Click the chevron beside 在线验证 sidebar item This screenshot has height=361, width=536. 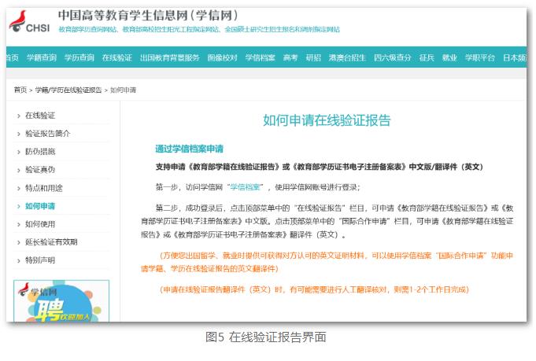coord(18,116)
